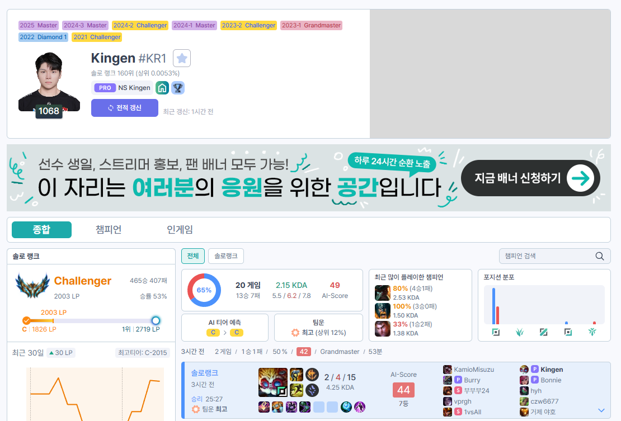Open the champion portrait with 100% win rate
621x421 pixels.
(x=383, y=311)
